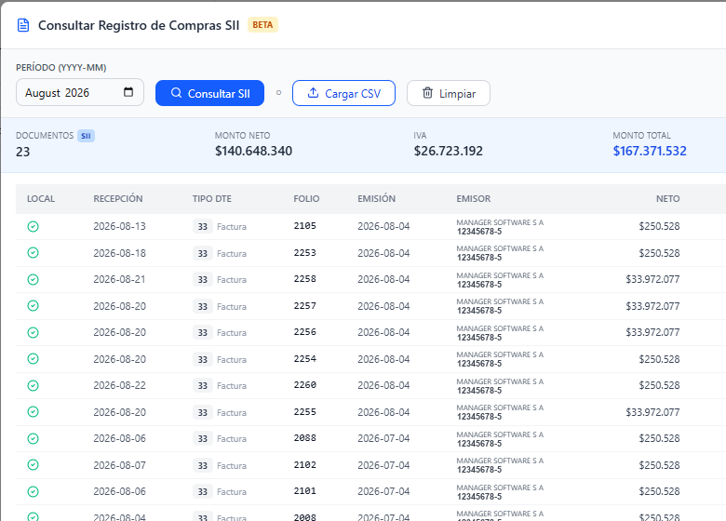Click the Consultar SII button

click(209, 93)
